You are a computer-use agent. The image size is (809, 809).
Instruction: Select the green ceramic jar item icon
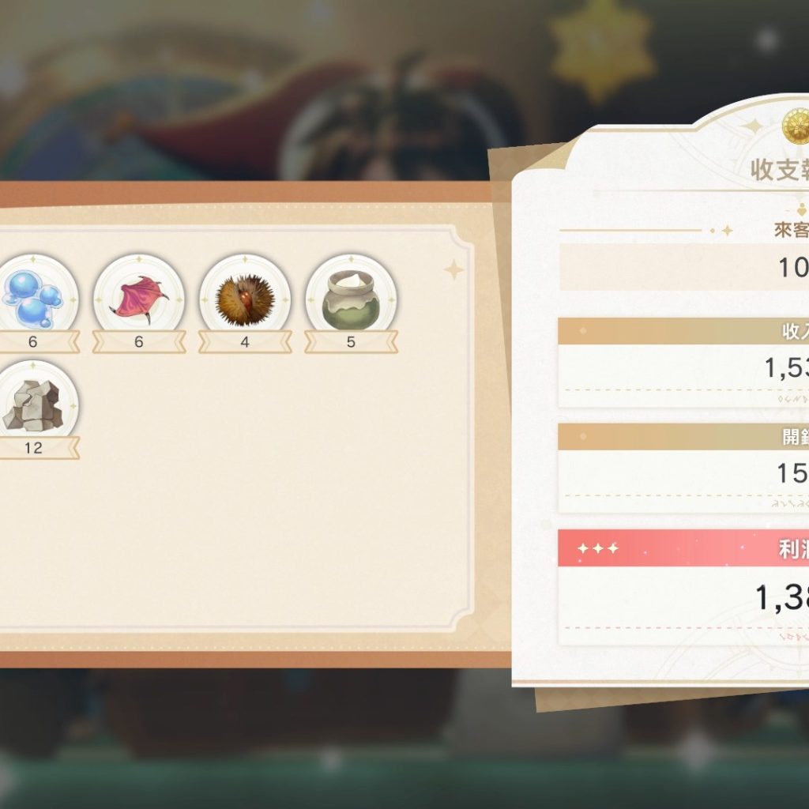[351, 299]
